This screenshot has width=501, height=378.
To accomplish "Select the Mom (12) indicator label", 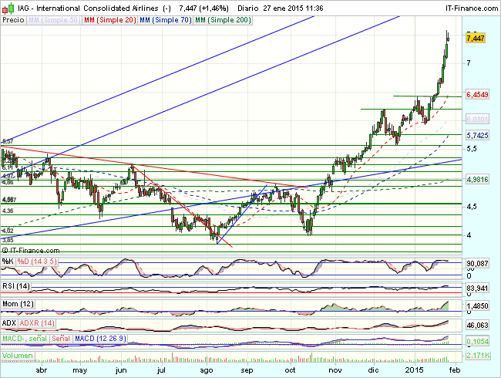I will [x=17, y=304].
